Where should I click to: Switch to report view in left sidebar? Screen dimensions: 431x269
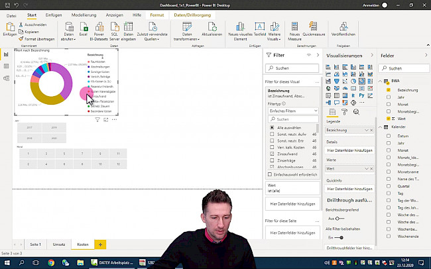pos(6,54)
